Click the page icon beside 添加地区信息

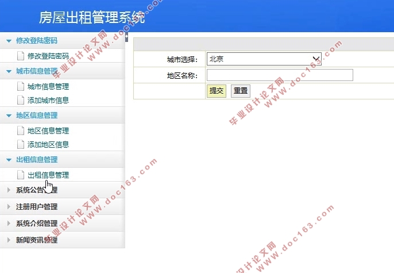coord(21,144)
